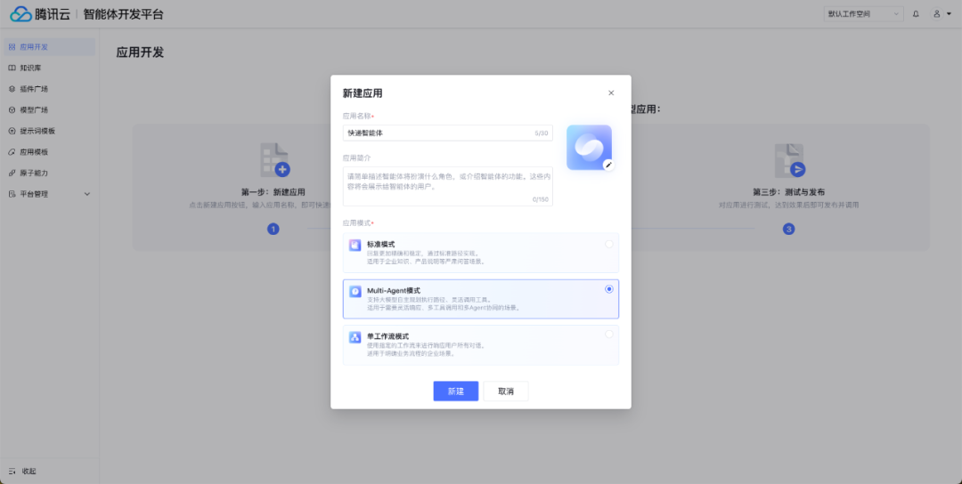Viewport: 962px width, 484px height.
Task: Open the 默认工作空间 workspace dropdown
Action: coord(863,13)
